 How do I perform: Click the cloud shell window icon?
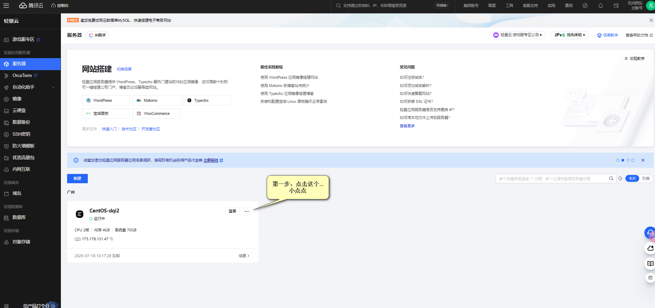(x=616, y=5)
